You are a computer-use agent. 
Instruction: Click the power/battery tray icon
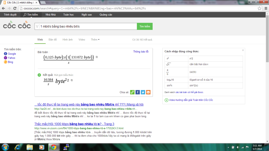pyautogui.click(x=233, y=147)
